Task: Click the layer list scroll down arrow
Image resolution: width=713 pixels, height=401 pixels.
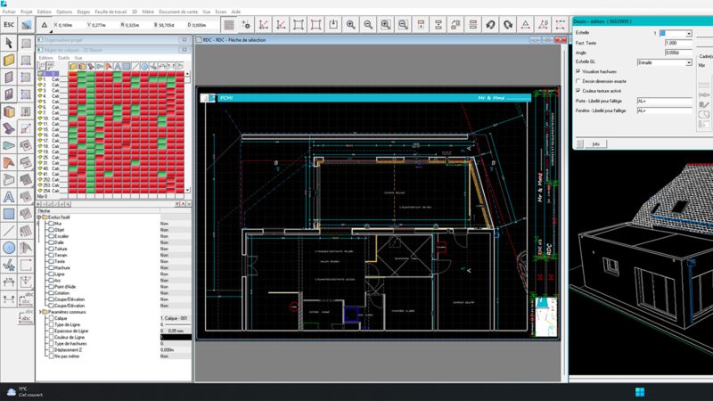Action: coord(187,190)
